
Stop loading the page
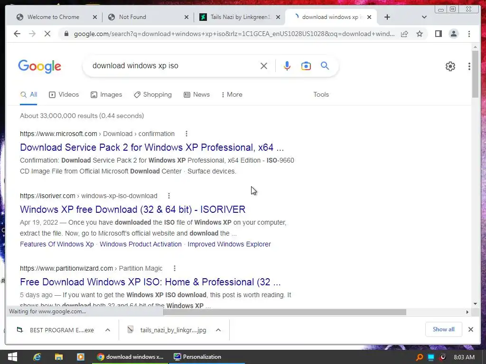click(47, 34)
